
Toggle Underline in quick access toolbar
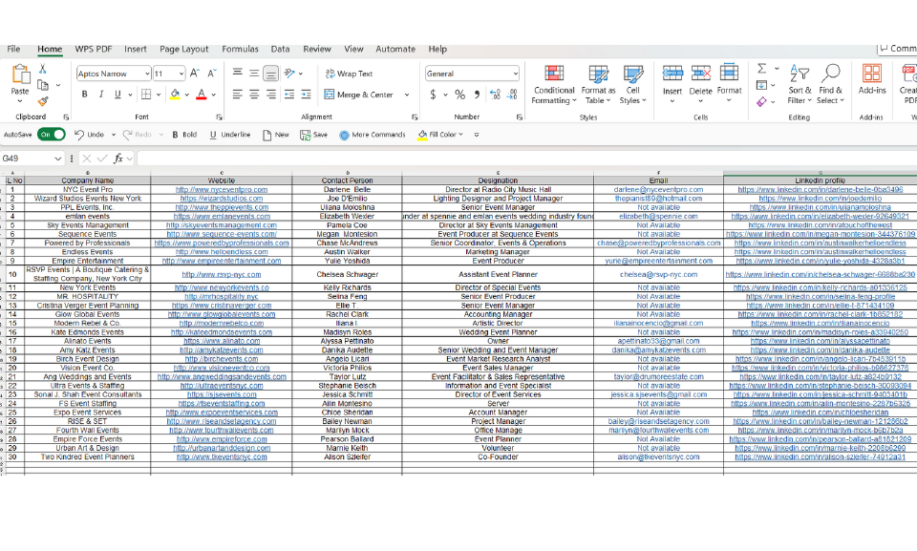point(230,135)
